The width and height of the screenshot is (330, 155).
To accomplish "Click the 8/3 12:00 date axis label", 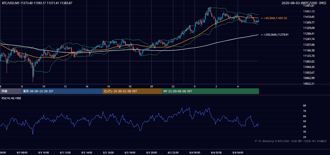I will (65, 153).
